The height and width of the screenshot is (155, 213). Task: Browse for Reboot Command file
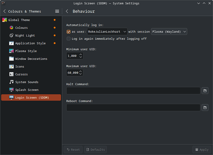[205, 108]
